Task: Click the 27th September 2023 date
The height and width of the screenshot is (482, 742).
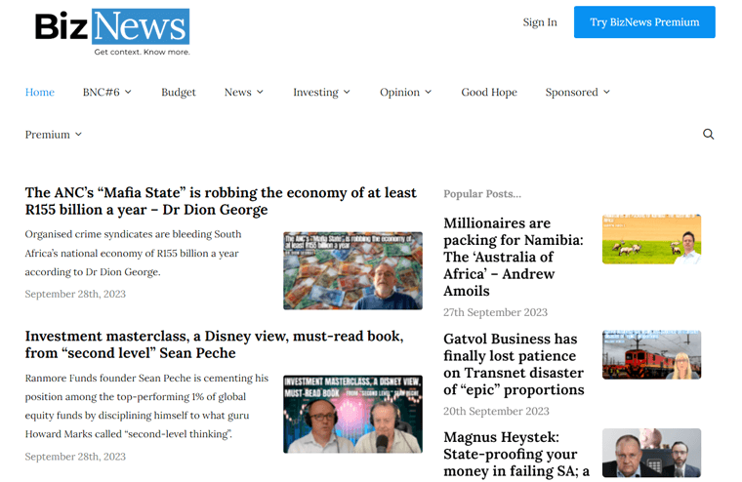Action: tap(495, 312)
